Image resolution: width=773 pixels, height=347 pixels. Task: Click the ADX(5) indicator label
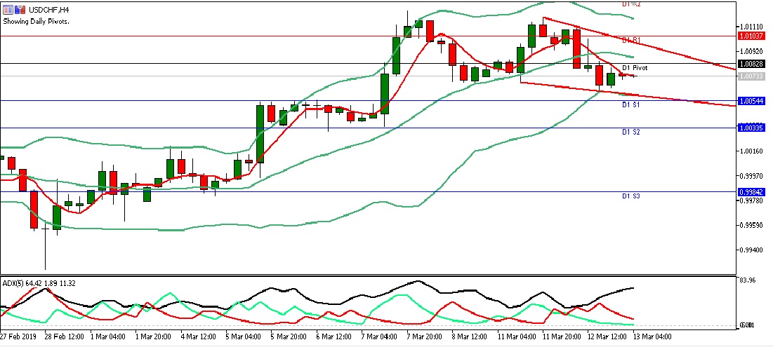point(39,283)
